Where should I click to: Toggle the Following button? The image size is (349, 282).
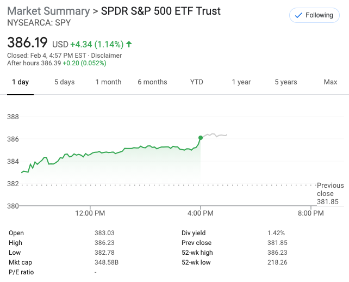[314, 15]
